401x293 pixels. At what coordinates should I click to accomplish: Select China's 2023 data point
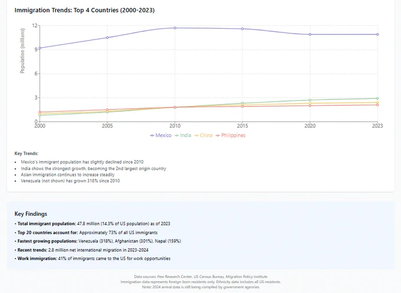(x=377, y=102)
